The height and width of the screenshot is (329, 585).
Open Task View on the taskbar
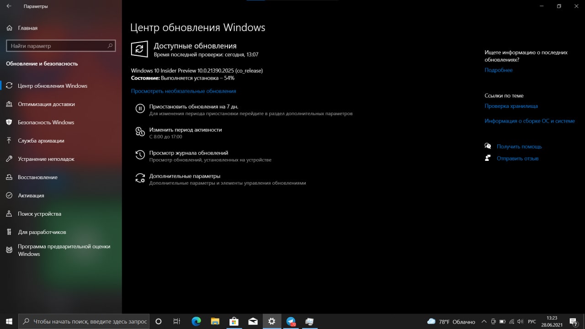(x=177, y=321)
